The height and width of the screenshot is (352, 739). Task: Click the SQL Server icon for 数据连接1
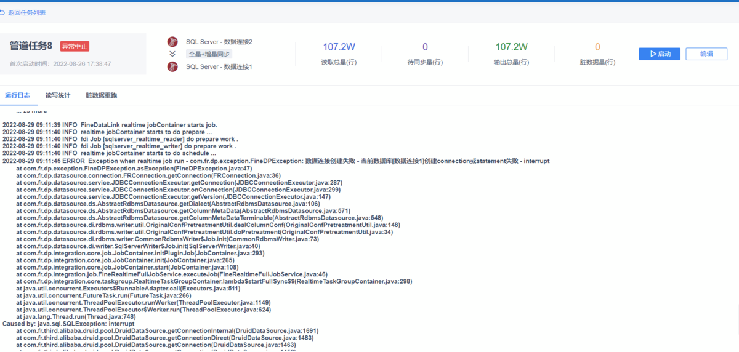coord(172,66)
